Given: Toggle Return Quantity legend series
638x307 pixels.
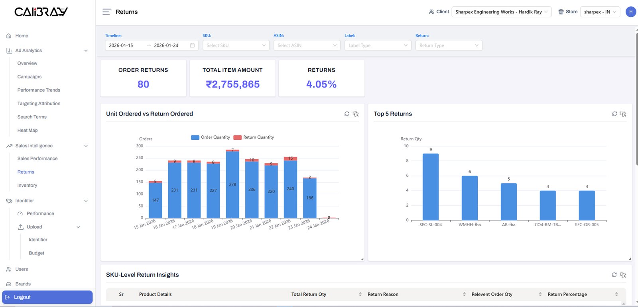Looking at the screenshot, I should (254, 137).
